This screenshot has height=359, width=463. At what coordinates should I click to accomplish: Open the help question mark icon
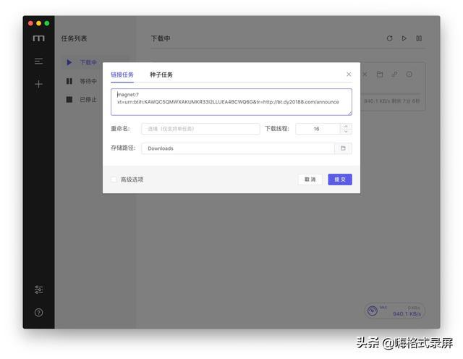pos(38,313)
